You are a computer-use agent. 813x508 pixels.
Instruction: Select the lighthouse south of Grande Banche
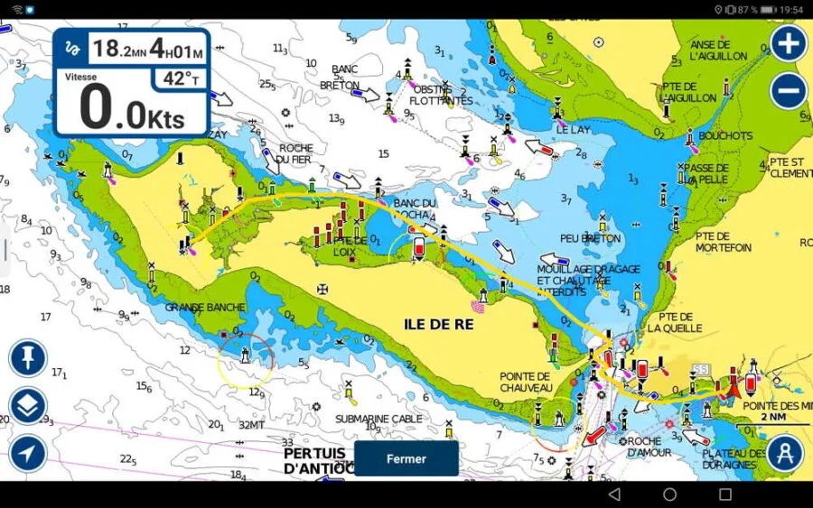coord(245,356)
